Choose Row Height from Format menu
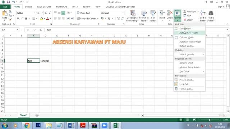The width and height of the screenshot is (230, 129). tap(189, 29)
